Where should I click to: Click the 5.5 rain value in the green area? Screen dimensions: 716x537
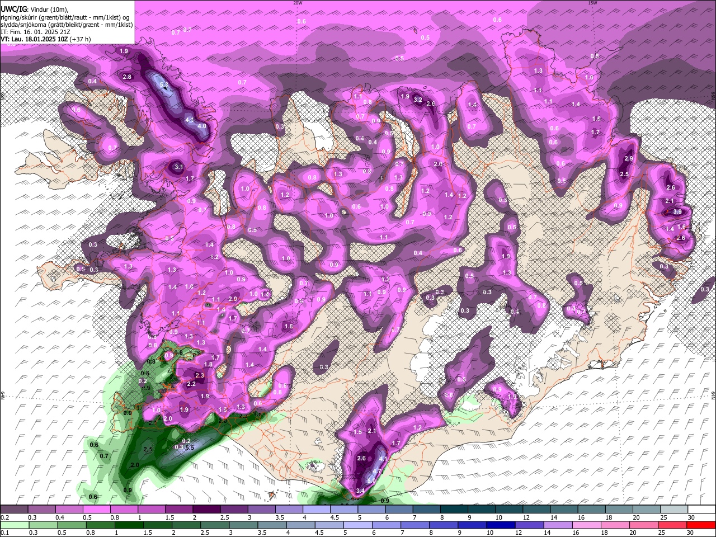pyautogui.click(x=190, y=447)
